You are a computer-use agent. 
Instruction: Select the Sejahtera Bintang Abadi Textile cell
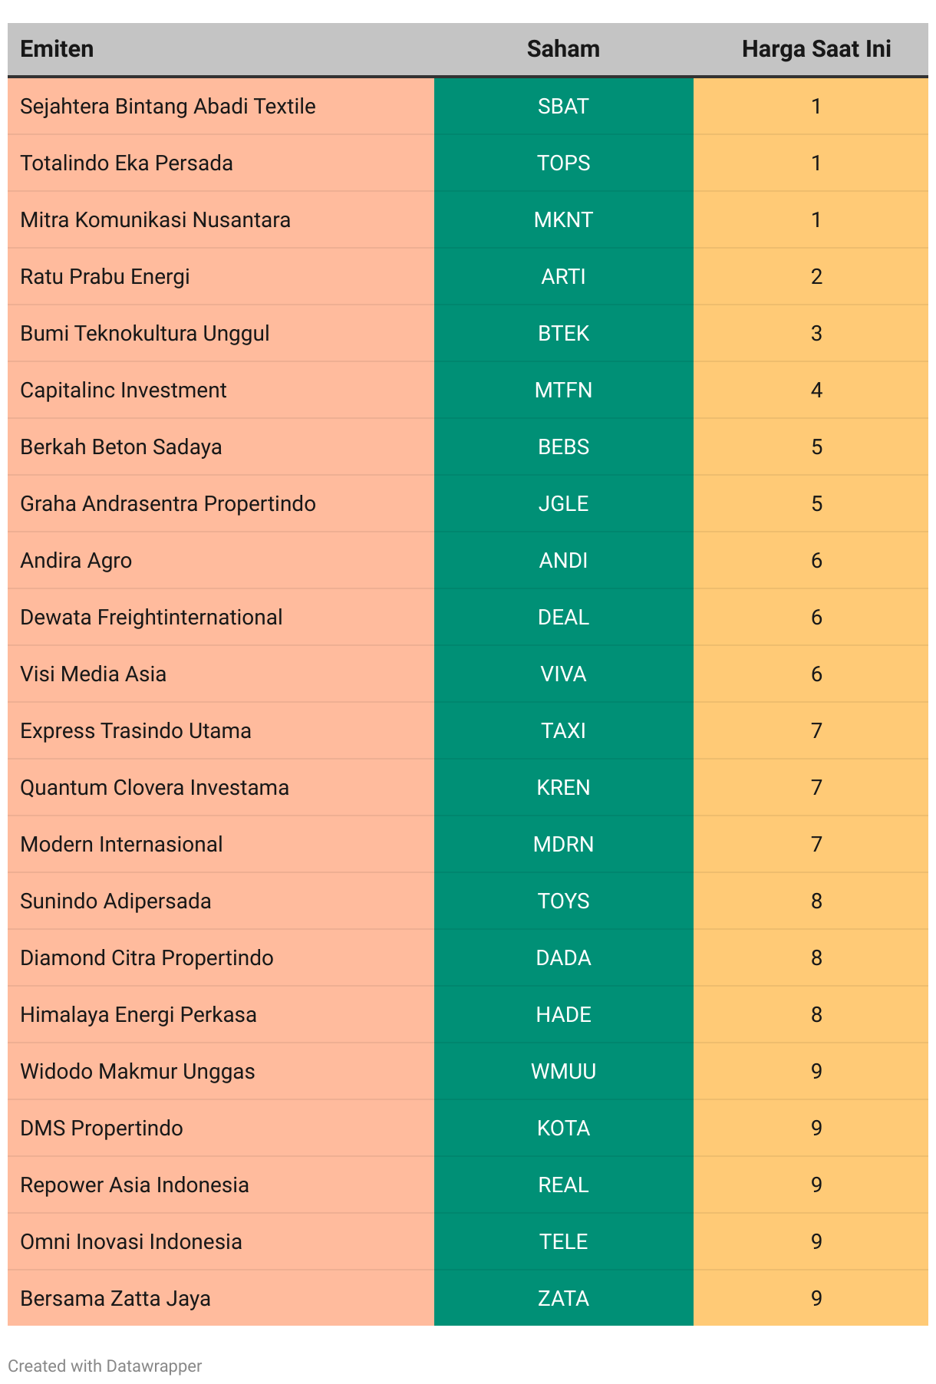pos(221,106)
